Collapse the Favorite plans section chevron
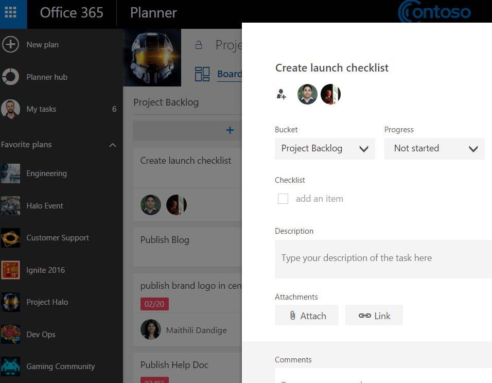This screenshot has height=383, width=492. click(x=113, y=145)
